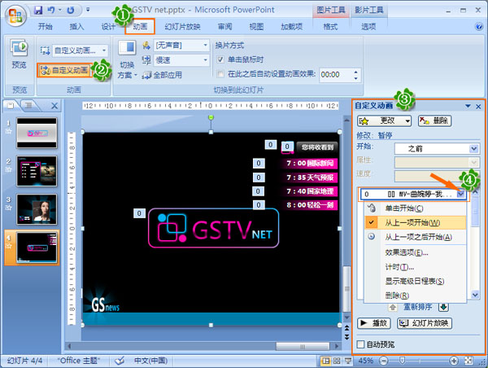Move animation down with reorder down arrow
488x368 pixels.
tap(443, 307)
